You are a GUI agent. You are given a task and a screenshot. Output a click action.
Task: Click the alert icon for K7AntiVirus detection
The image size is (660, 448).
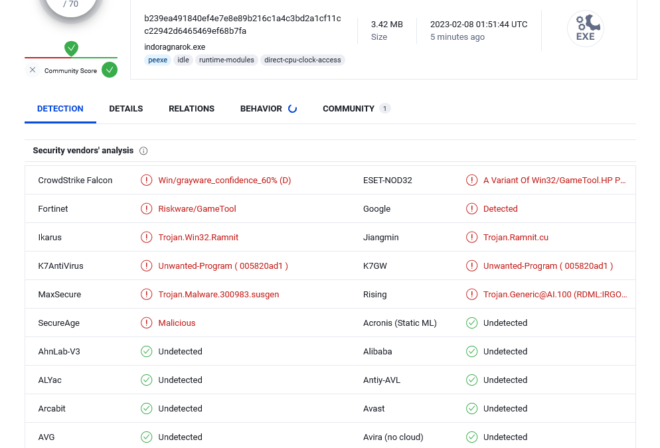point(147,266)
